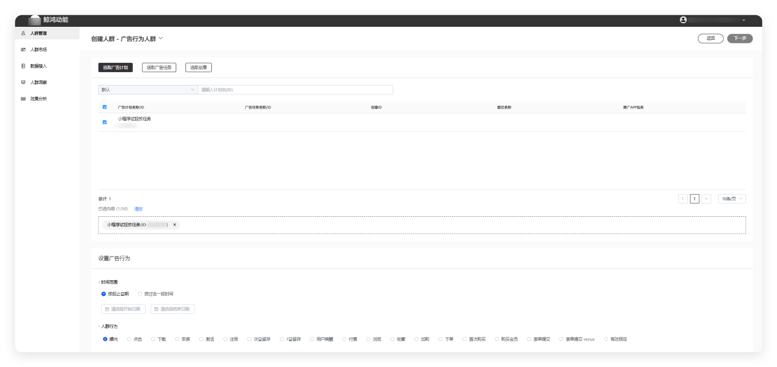Select page 1 in pagination
The image size is (777, 367).
695,199
